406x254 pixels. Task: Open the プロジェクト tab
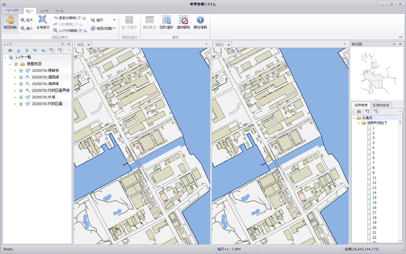(x=12, y=10)
